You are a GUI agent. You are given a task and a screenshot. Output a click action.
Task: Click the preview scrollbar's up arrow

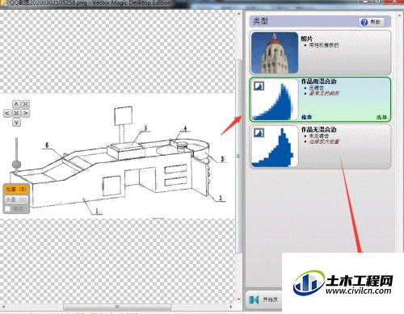tap(238, 13)
